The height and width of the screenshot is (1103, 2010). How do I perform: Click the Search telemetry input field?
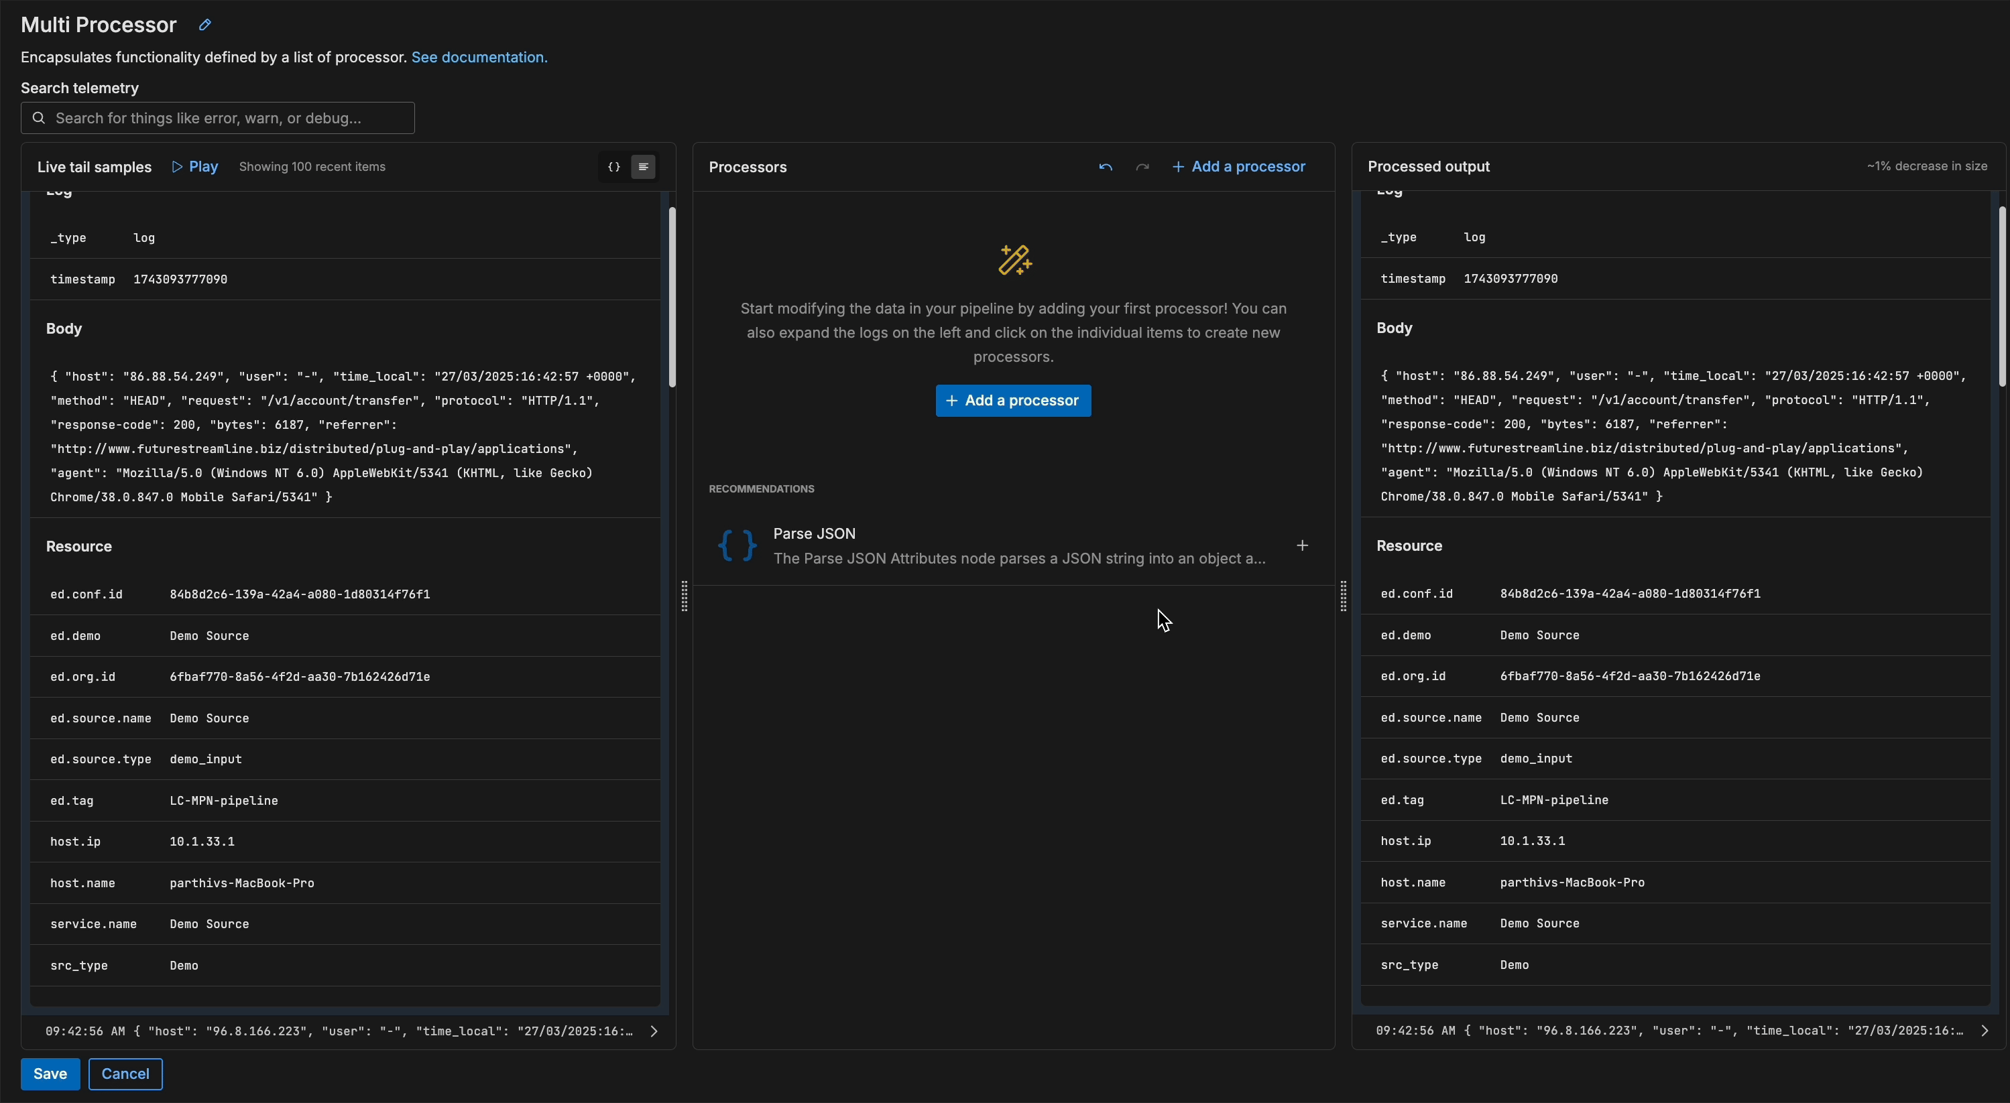(218, 118)
